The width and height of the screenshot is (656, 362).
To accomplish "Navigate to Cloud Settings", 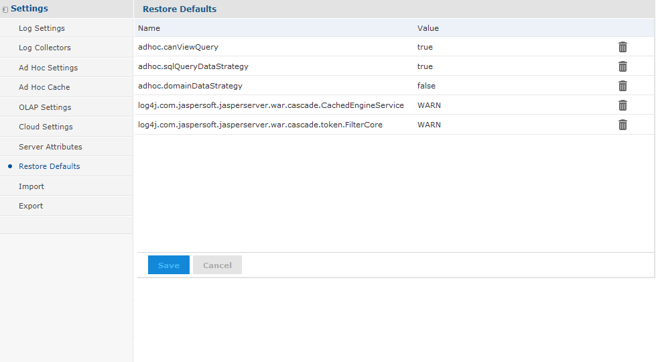I will tap(46, 127).
